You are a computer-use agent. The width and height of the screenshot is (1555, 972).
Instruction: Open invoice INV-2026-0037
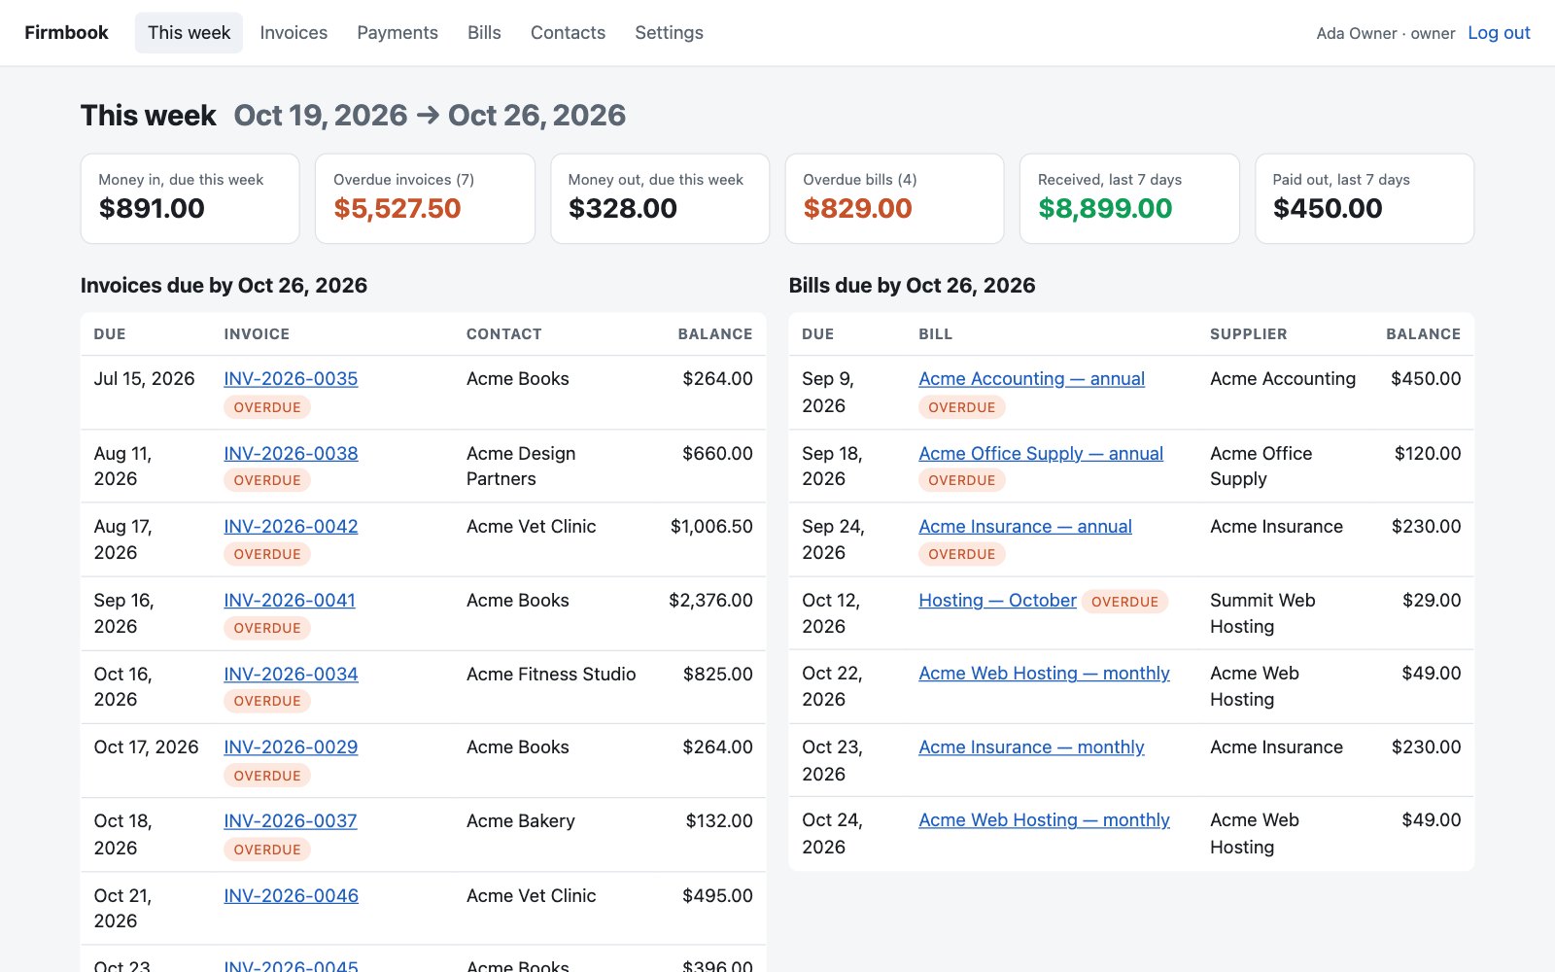click(x=291, y=821)
